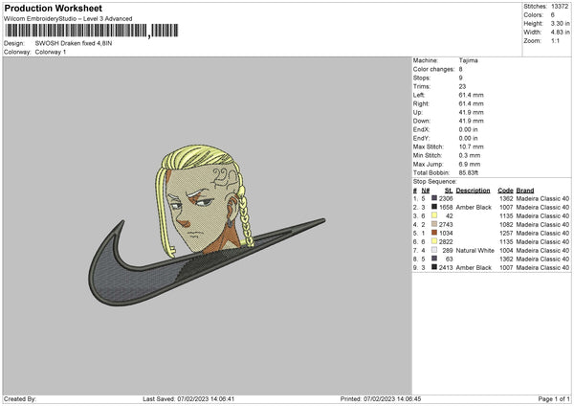Click the 'Color changes:' label
This screenshot has width=574, height=406.
click(x=433, y=69)
